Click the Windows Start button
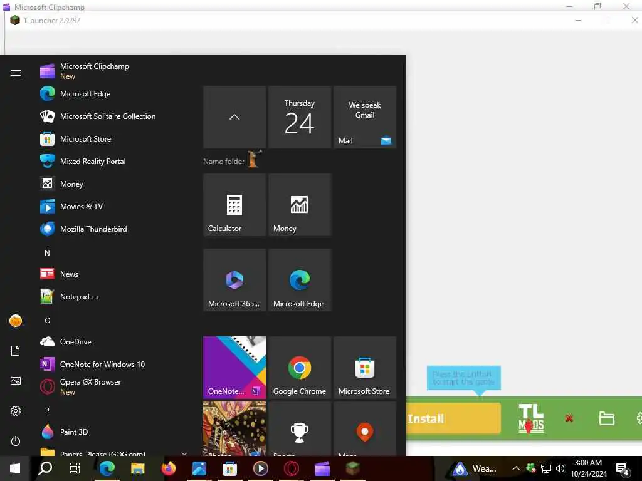Viewport: 642px width, 481px height. point(15,468)
